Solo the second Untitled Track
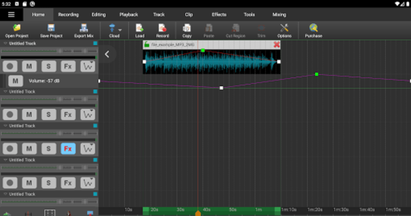Screen dimensions: 411x216 [x=48, y=114]
